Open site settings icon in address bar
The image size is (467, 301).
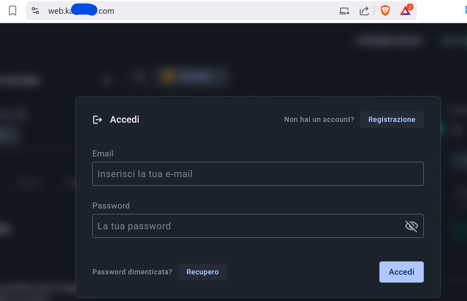pyautogui.click(x=35, y=11)
